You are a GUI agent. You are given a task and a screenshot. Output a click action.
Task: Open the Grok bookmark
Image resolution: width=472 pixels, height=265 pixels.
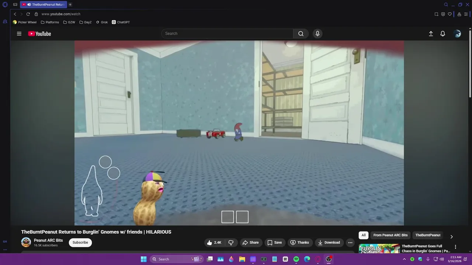(102, 22)
